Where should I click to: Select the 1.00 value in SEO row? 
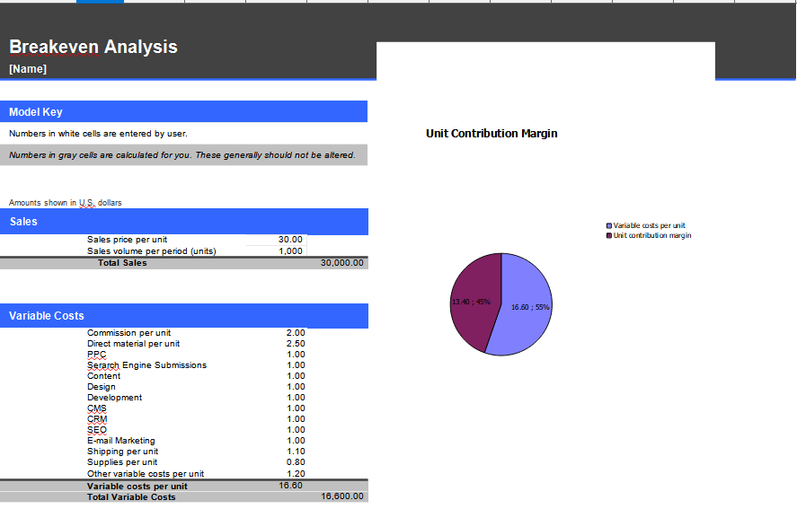pyautogui.click(x=296, y=430)
